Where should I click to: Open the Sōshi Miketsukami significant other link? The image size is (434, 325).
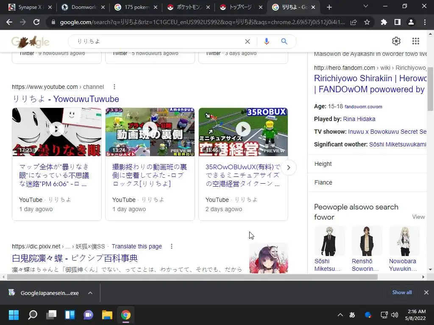pos(398,144)
